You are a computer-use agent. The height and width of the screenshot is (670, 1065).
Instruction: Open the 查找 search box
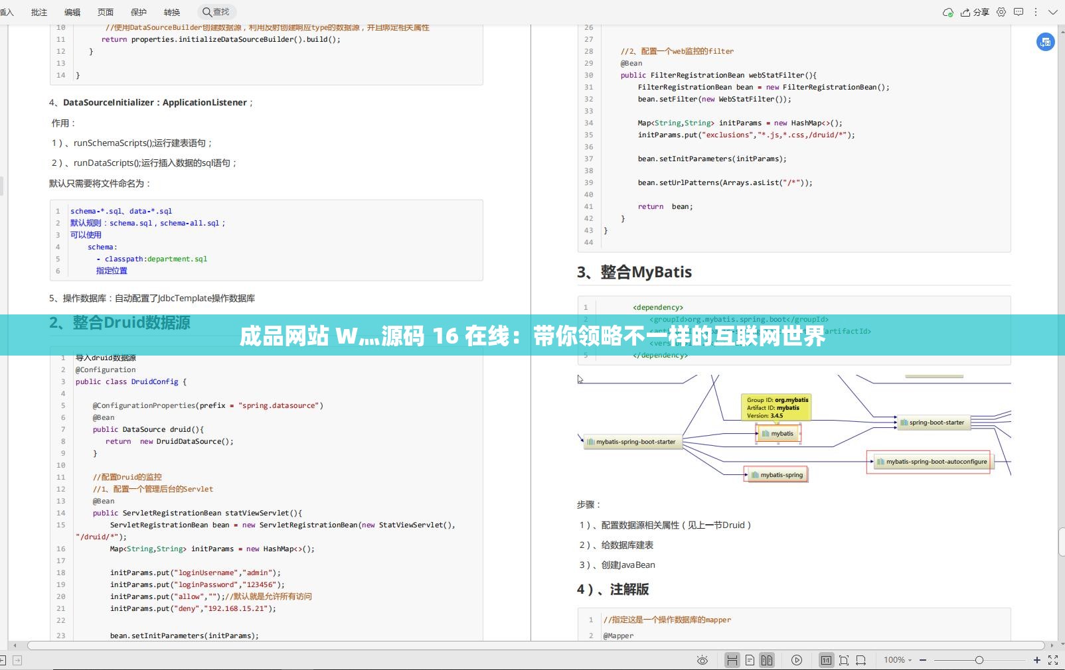pos(214,12)
